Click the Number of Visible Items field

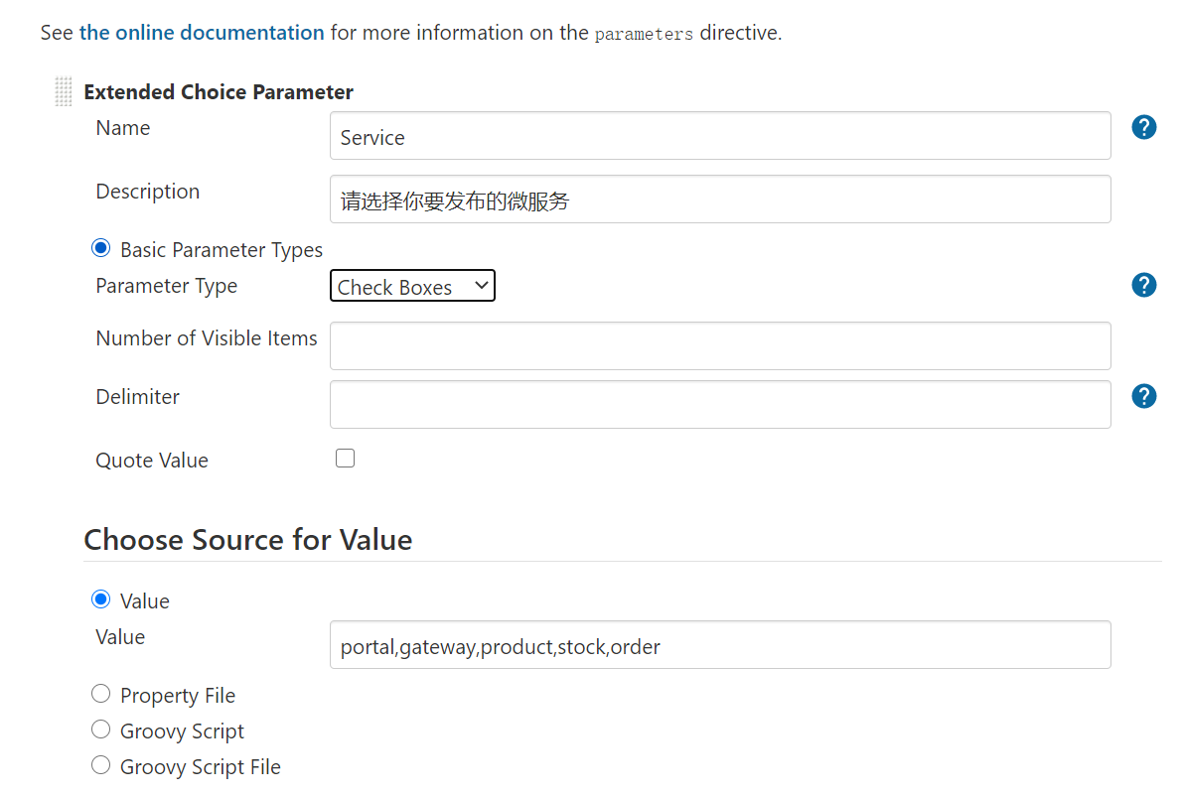point(720,346)
